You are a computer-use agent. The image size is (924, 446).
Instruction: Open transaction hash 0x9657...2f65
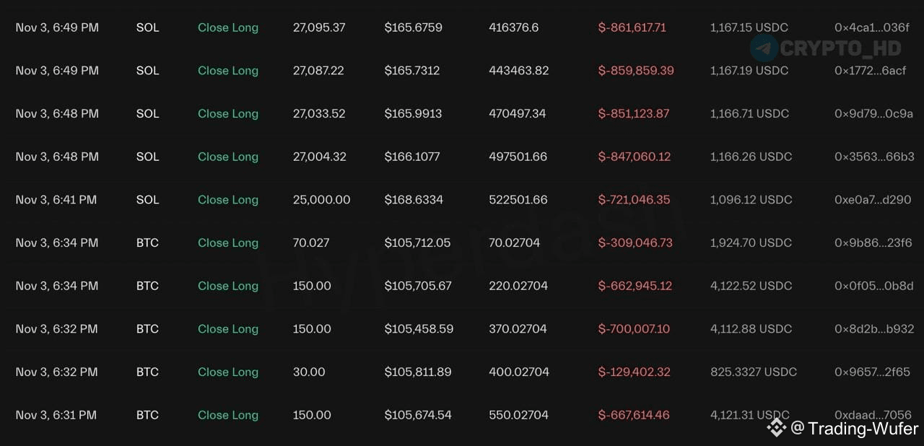point(872,372)
